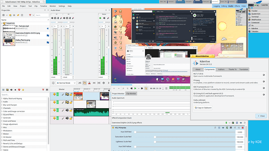This screenshot has width=269, height=151.
Task: Toggle lock on the top video track
Action: point(71,94)
